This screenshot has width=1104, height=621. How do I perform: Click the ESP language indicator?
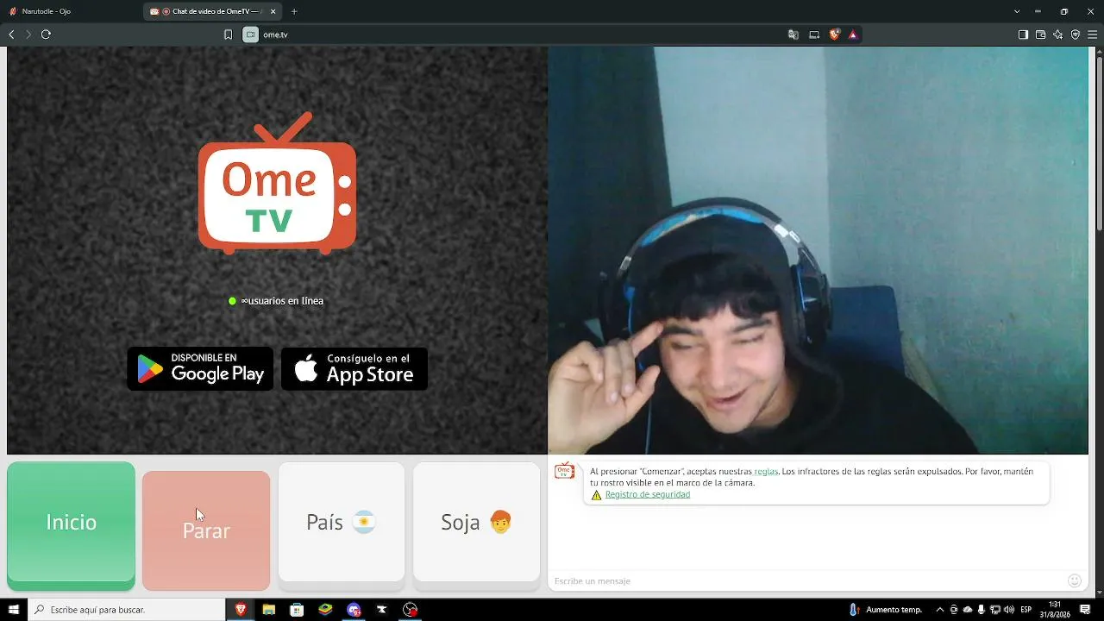click(x=1026, y=610)
